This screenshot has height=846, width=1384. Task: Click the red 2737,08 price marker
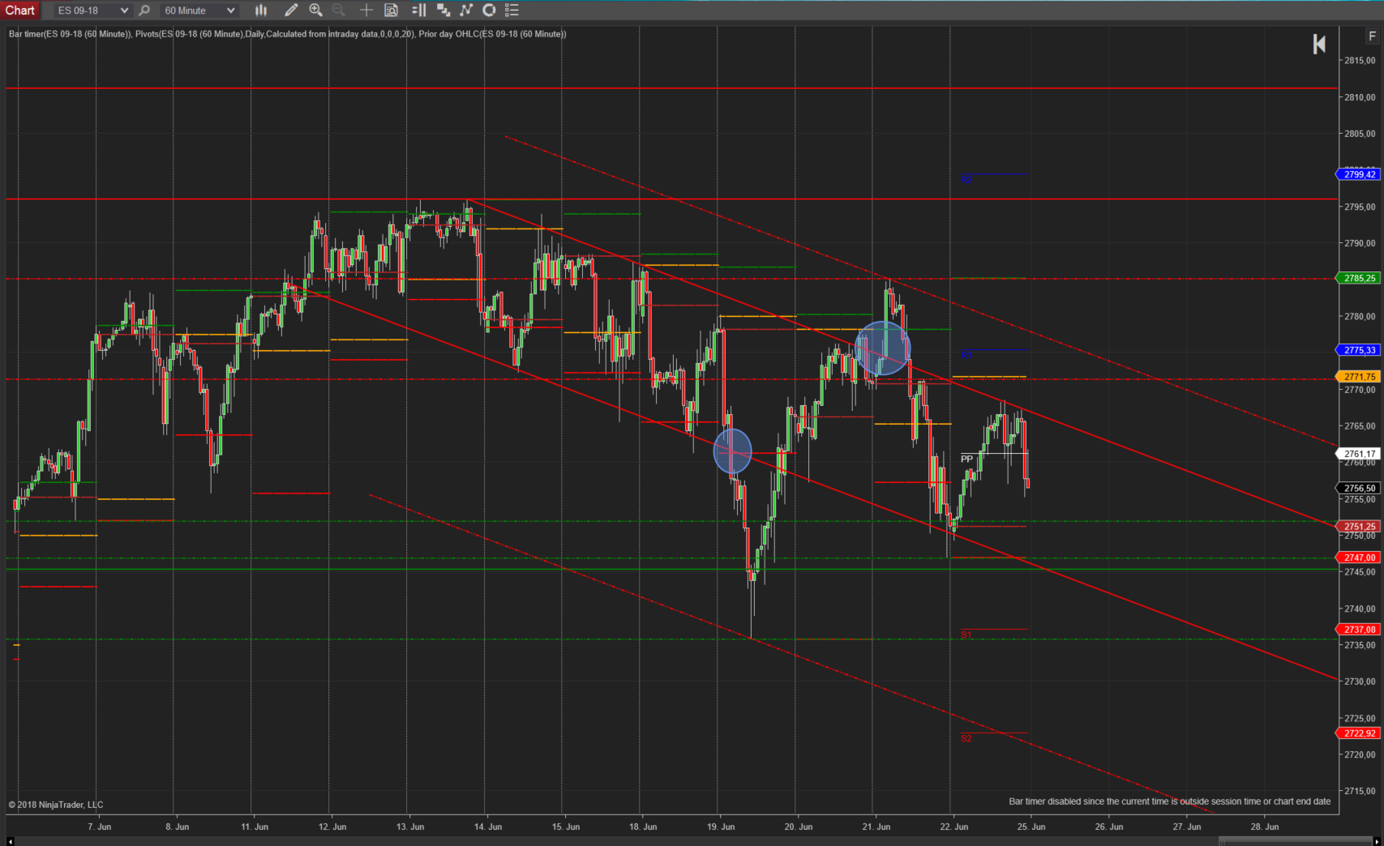pos(1358,630)
